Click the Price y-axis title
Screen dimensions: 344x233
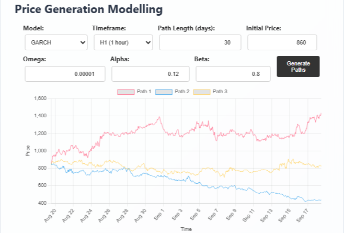[x=28, y=151]
